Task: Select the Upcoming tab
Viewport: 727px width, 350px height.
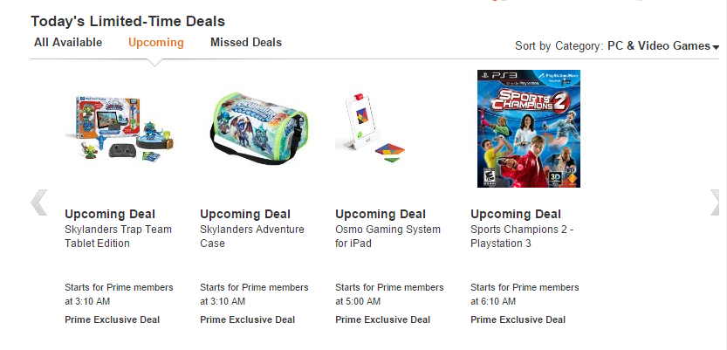Action: pyautogui.click(x=155, y=42)
